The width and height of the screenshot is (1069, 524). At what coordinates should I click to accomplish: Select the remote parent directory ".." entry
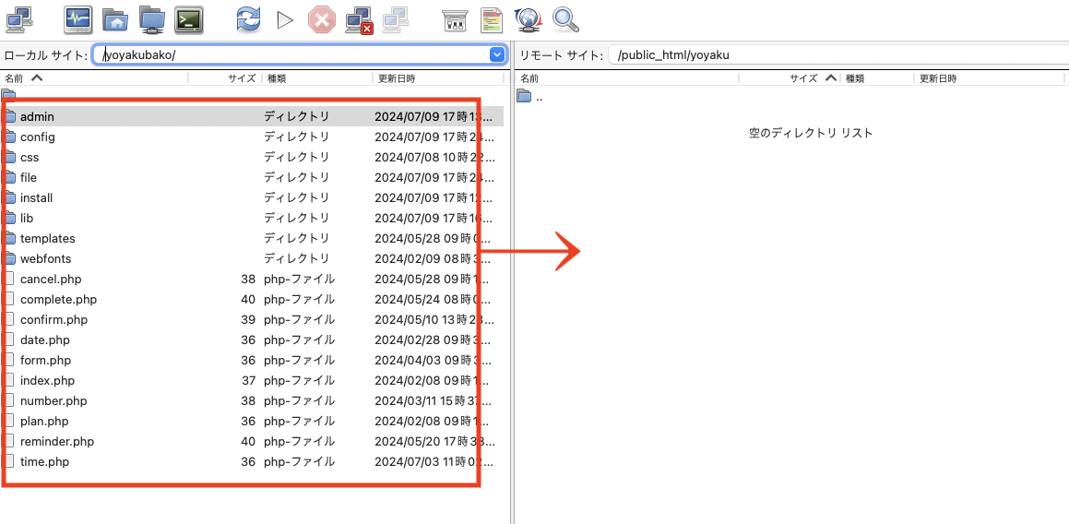click(792, 97)
